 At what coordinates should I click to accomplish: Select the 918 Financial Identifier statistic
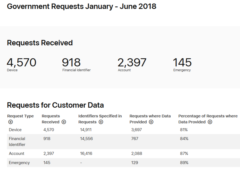tap(71, 62)
